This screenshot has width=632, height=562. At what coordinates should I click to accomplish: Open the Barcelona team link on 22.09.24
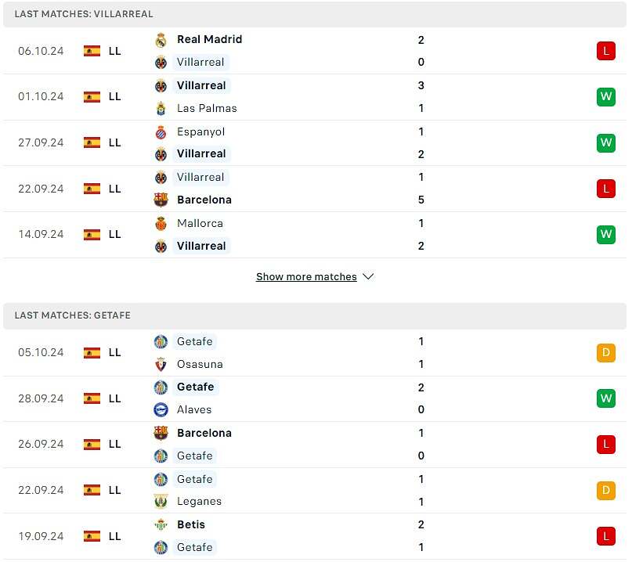tap(204, 200)
